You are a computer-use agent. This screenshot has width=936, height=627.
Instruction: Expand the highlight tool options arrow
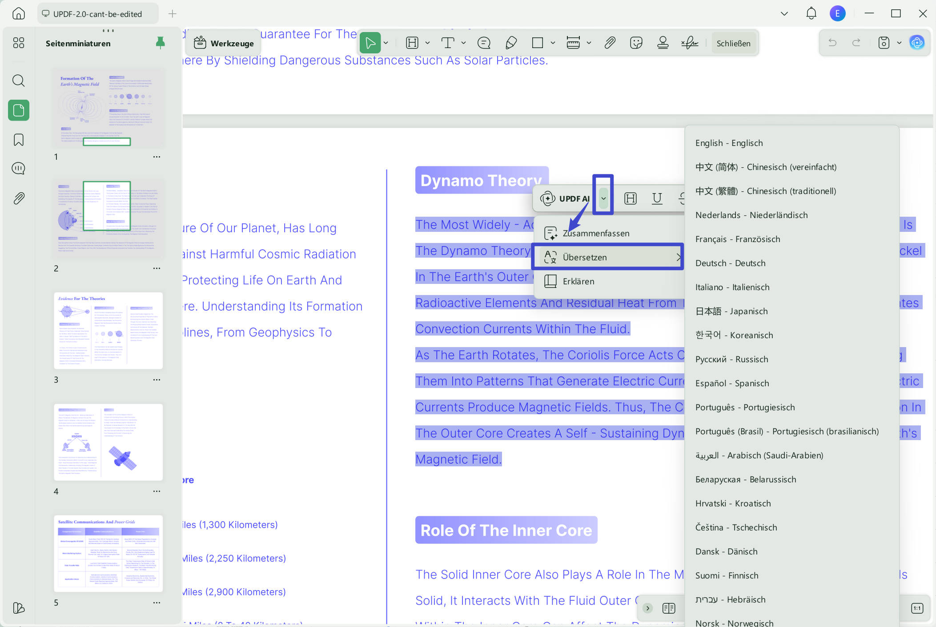pos(428,43)
